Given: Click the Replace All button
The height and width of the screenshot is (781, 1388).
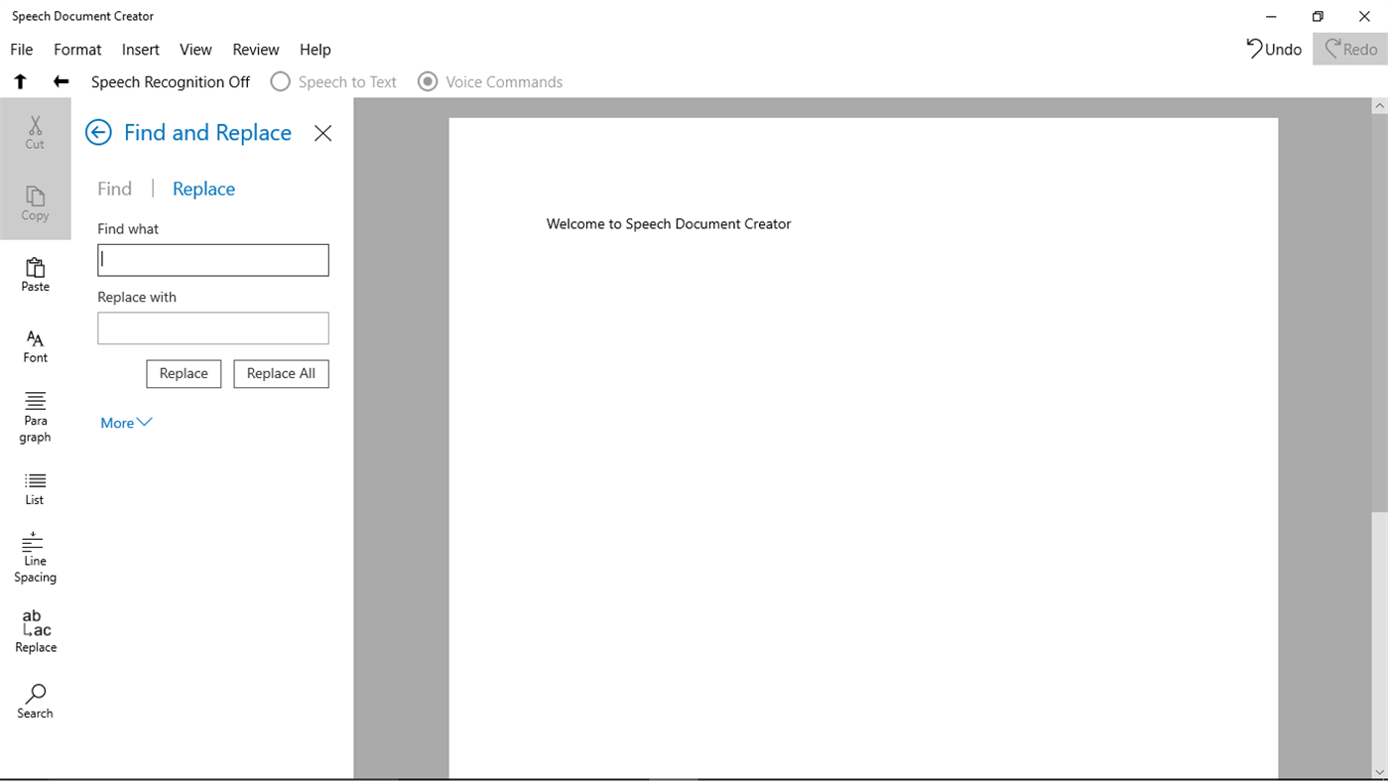Looking at the screenshot, I should 281,374.
